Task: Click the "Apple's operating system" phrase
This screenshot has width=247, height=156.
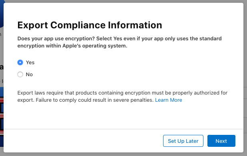Action: click(95, 46)
